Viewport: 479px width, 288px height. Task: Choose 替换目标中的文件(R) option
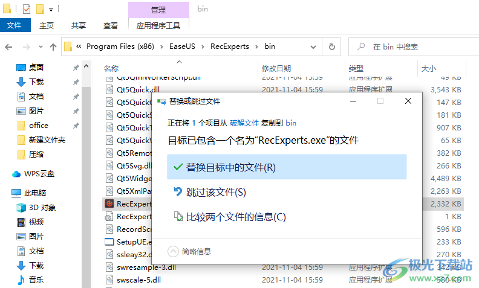(287, 167)
